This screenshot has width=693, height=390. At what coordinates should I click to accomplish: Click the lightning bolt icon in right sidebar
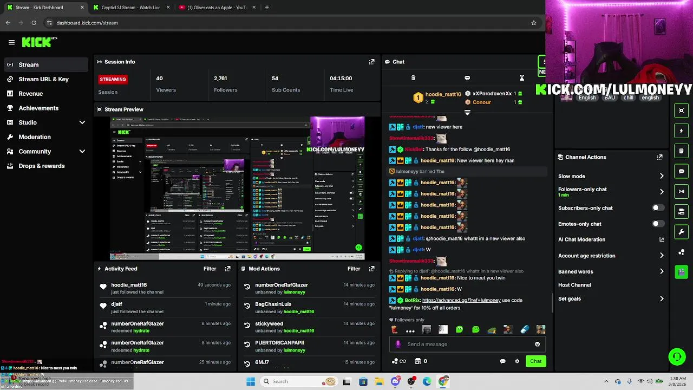click(681, 131)
